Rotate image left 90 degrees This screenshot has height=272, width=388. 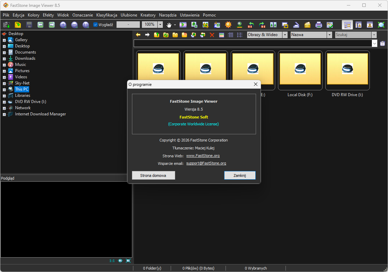(251, 25)
